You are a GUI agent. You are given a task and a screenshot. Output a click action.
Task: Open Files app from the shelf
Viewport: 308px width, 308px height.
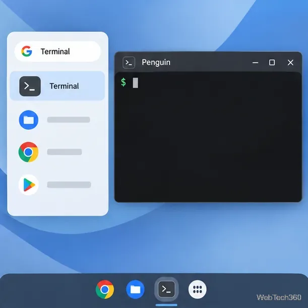135,289
